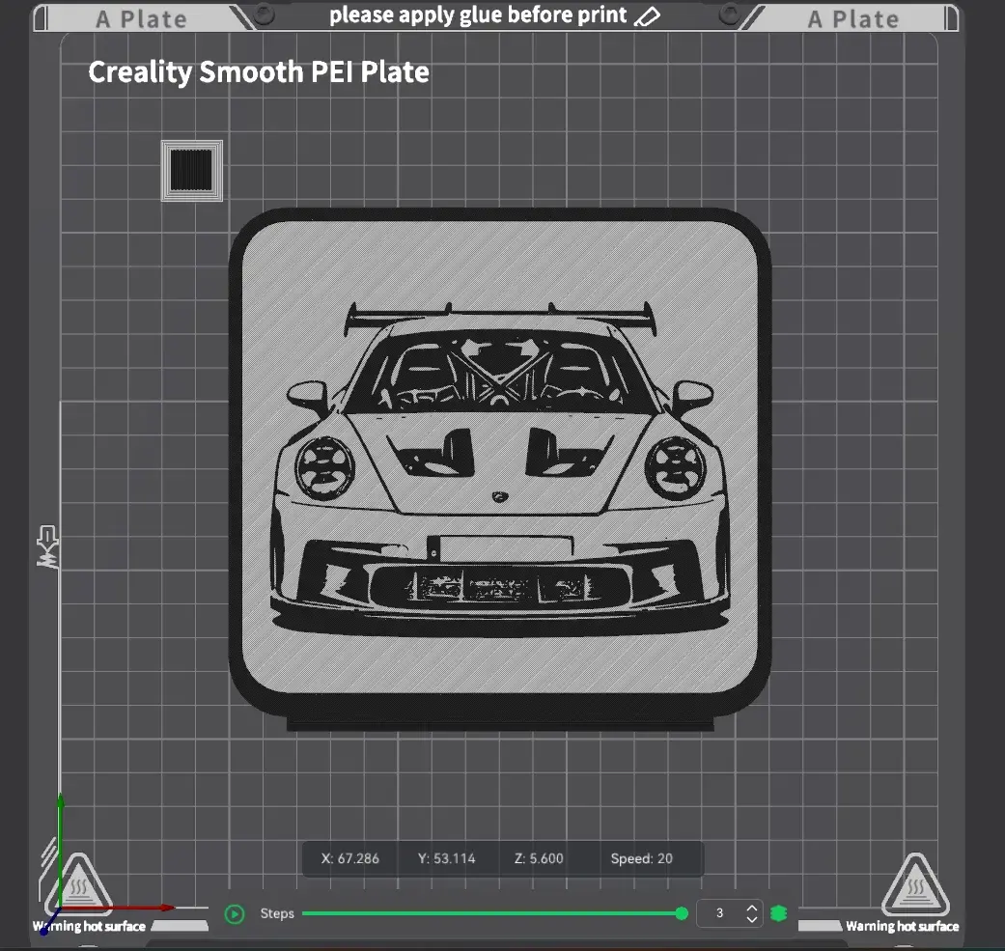Click the layer marker icon on the vertical slider

47,546
